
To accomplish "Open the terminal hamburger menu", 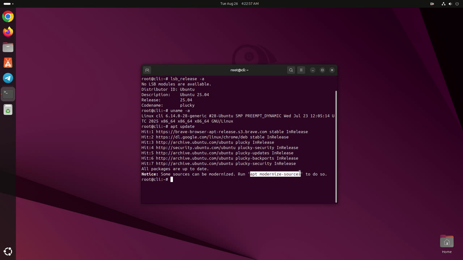I will 301,70.
